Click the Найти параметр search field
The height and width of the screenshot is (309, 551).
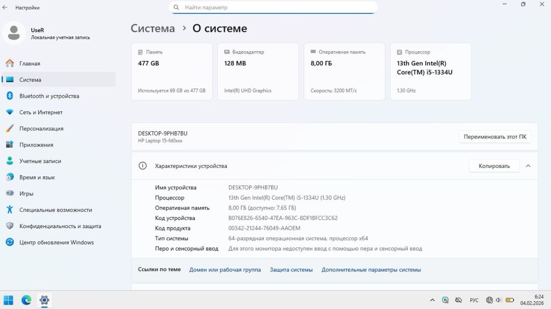point(273,8)
